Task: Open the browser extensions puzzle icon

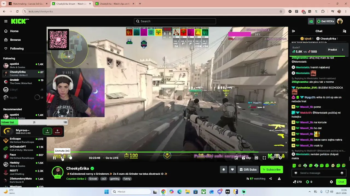Action: [323, 11]
